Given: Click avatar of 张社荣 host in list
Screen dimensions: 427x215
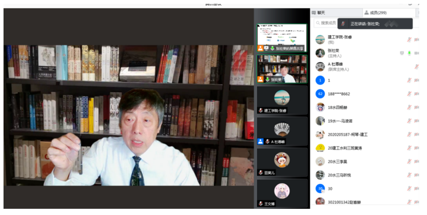Looking at the screenshot, I should click(320, 53).
